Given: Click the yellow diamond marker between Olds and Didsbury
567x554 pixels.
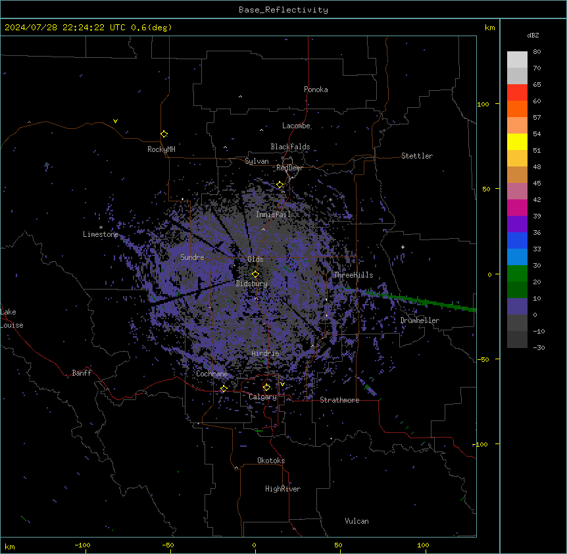Looking at the screenshot, I should pos(255,274).
